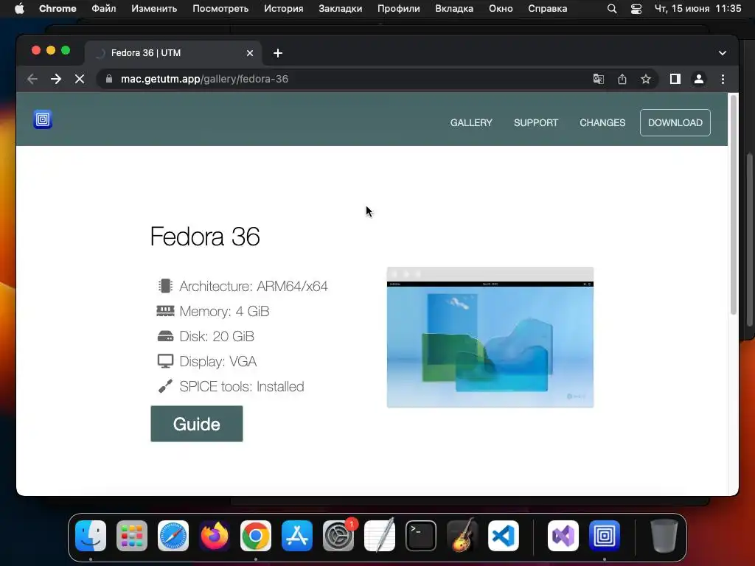Open Chrome three-dot menu
755x566 pixels.
(723, 79)
